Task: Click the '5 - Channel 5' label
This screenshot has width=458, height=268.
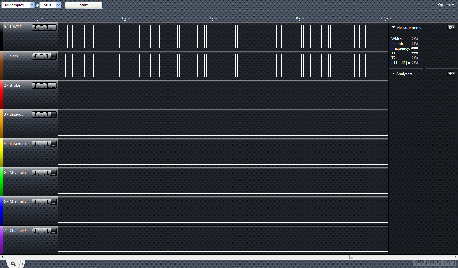Action: [x=15, y=173]
